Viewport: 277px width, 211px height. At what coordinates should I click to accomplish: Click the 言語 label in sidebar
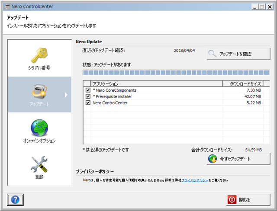[39, 177]
